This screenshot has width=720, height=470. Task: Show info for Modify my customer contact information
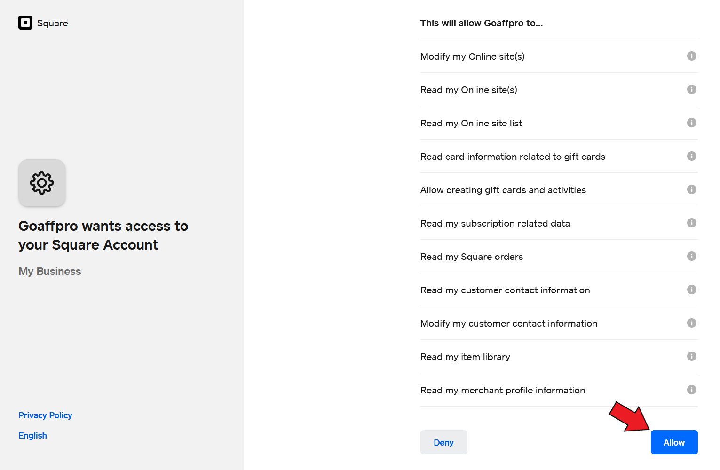691,323
